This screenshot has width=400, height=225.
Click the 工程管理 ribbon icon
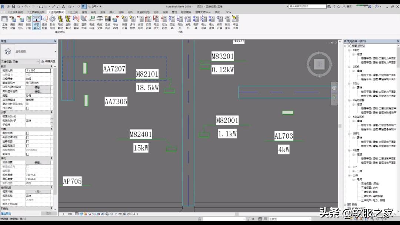pos(4,19)
